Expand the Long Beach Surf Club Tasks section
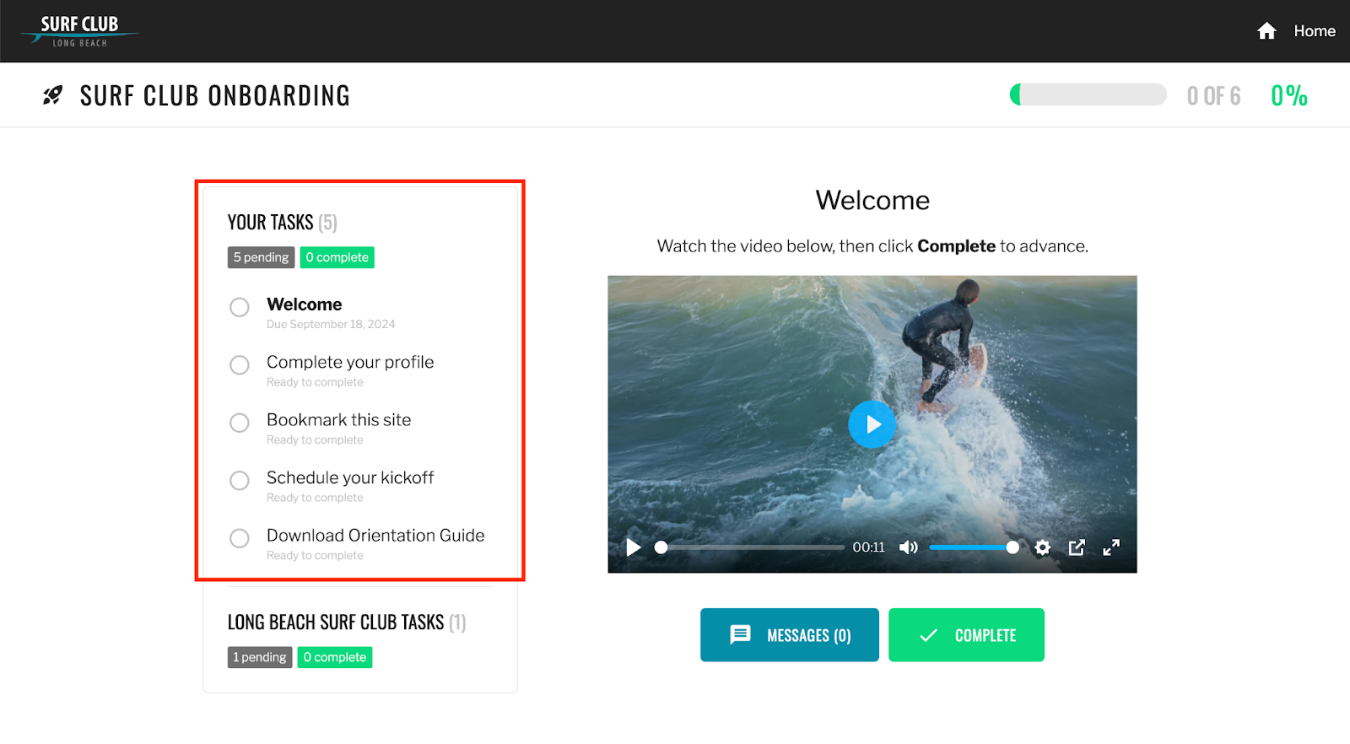Image resolution: width=1350 pixels, height=744 pixels. click(346, 623)
